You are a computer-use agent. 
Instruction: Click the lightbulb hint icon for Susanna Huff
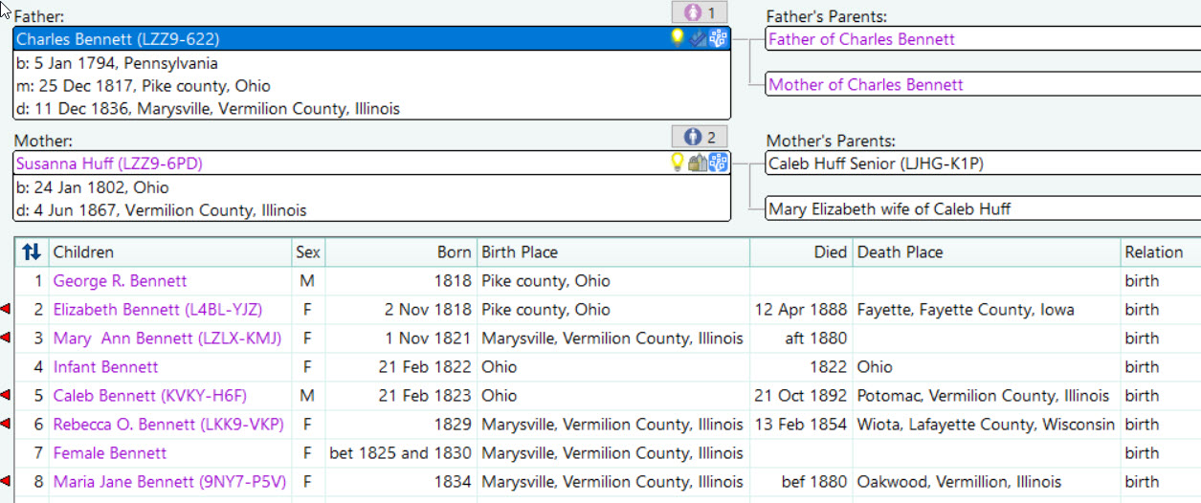pyautogui.click(x=678, y=163)
